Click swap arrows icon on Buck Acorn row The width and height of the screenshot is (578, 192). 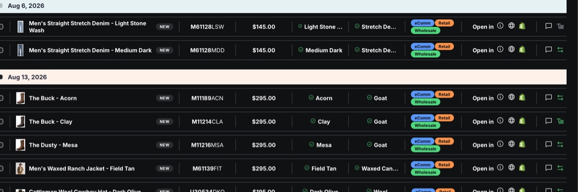pos(560,97)
